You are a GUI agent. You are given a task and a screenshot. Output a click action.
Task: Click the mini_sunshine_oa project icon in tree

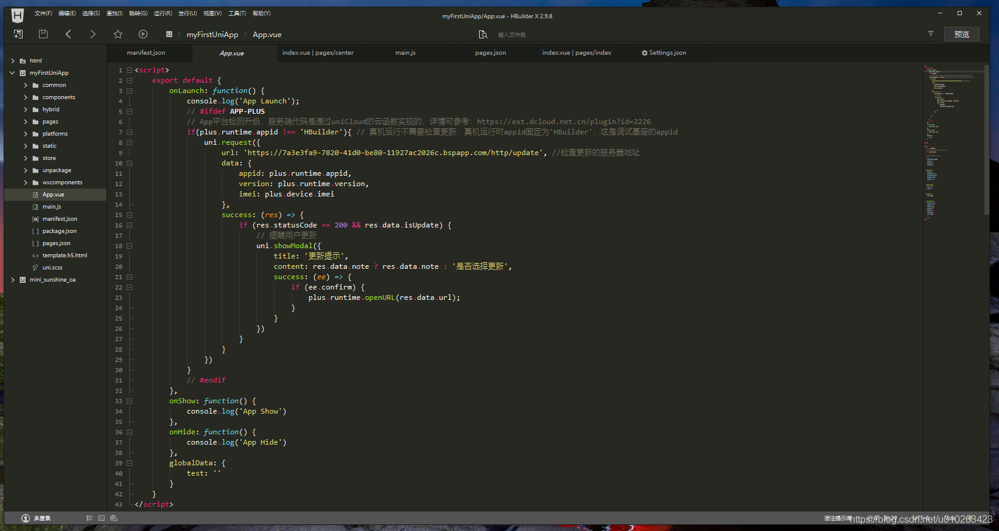(x=23, y=280)
